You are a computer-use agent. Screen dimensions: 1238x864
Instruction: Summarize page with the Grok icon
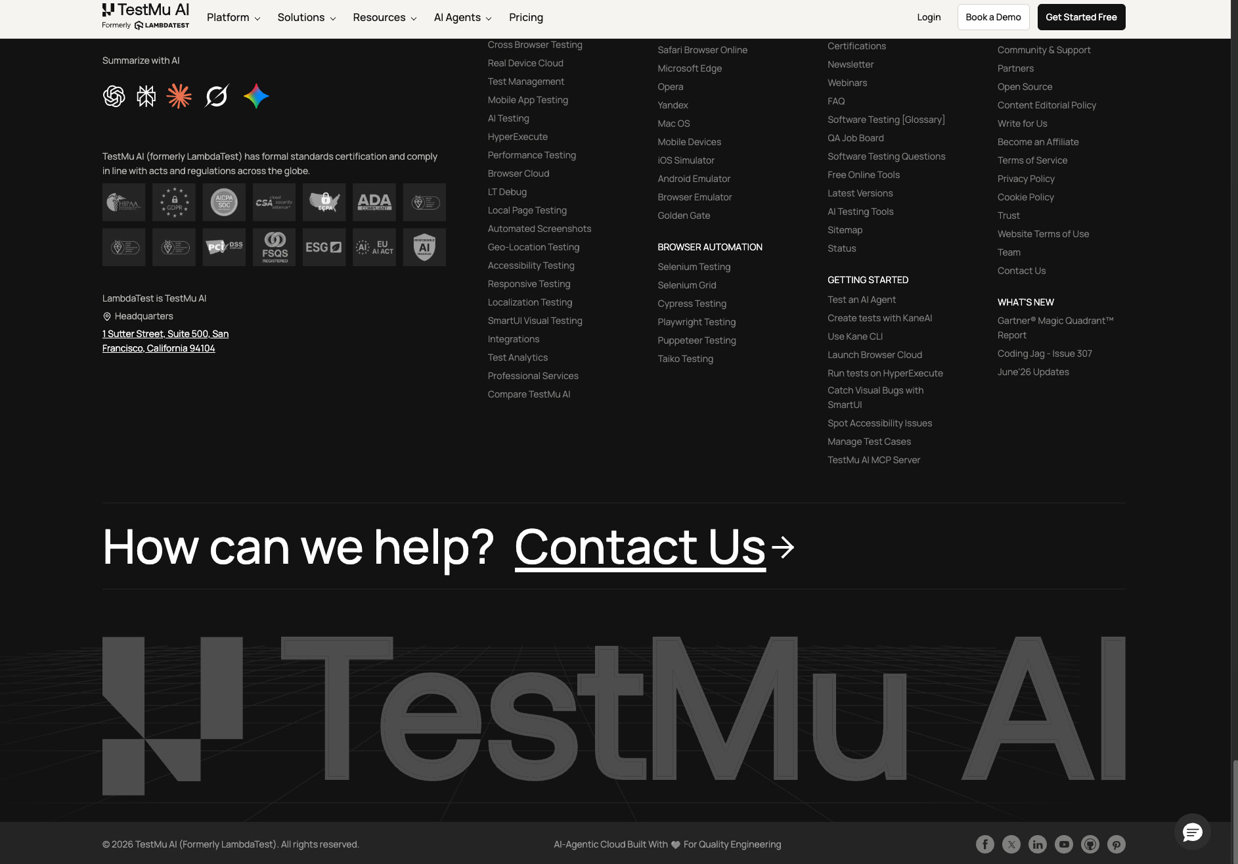coord(217,97)
